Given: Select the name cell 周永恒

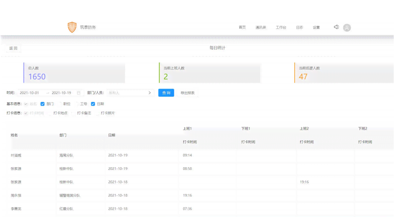Looking at the screenshot, I should point(16,195).
